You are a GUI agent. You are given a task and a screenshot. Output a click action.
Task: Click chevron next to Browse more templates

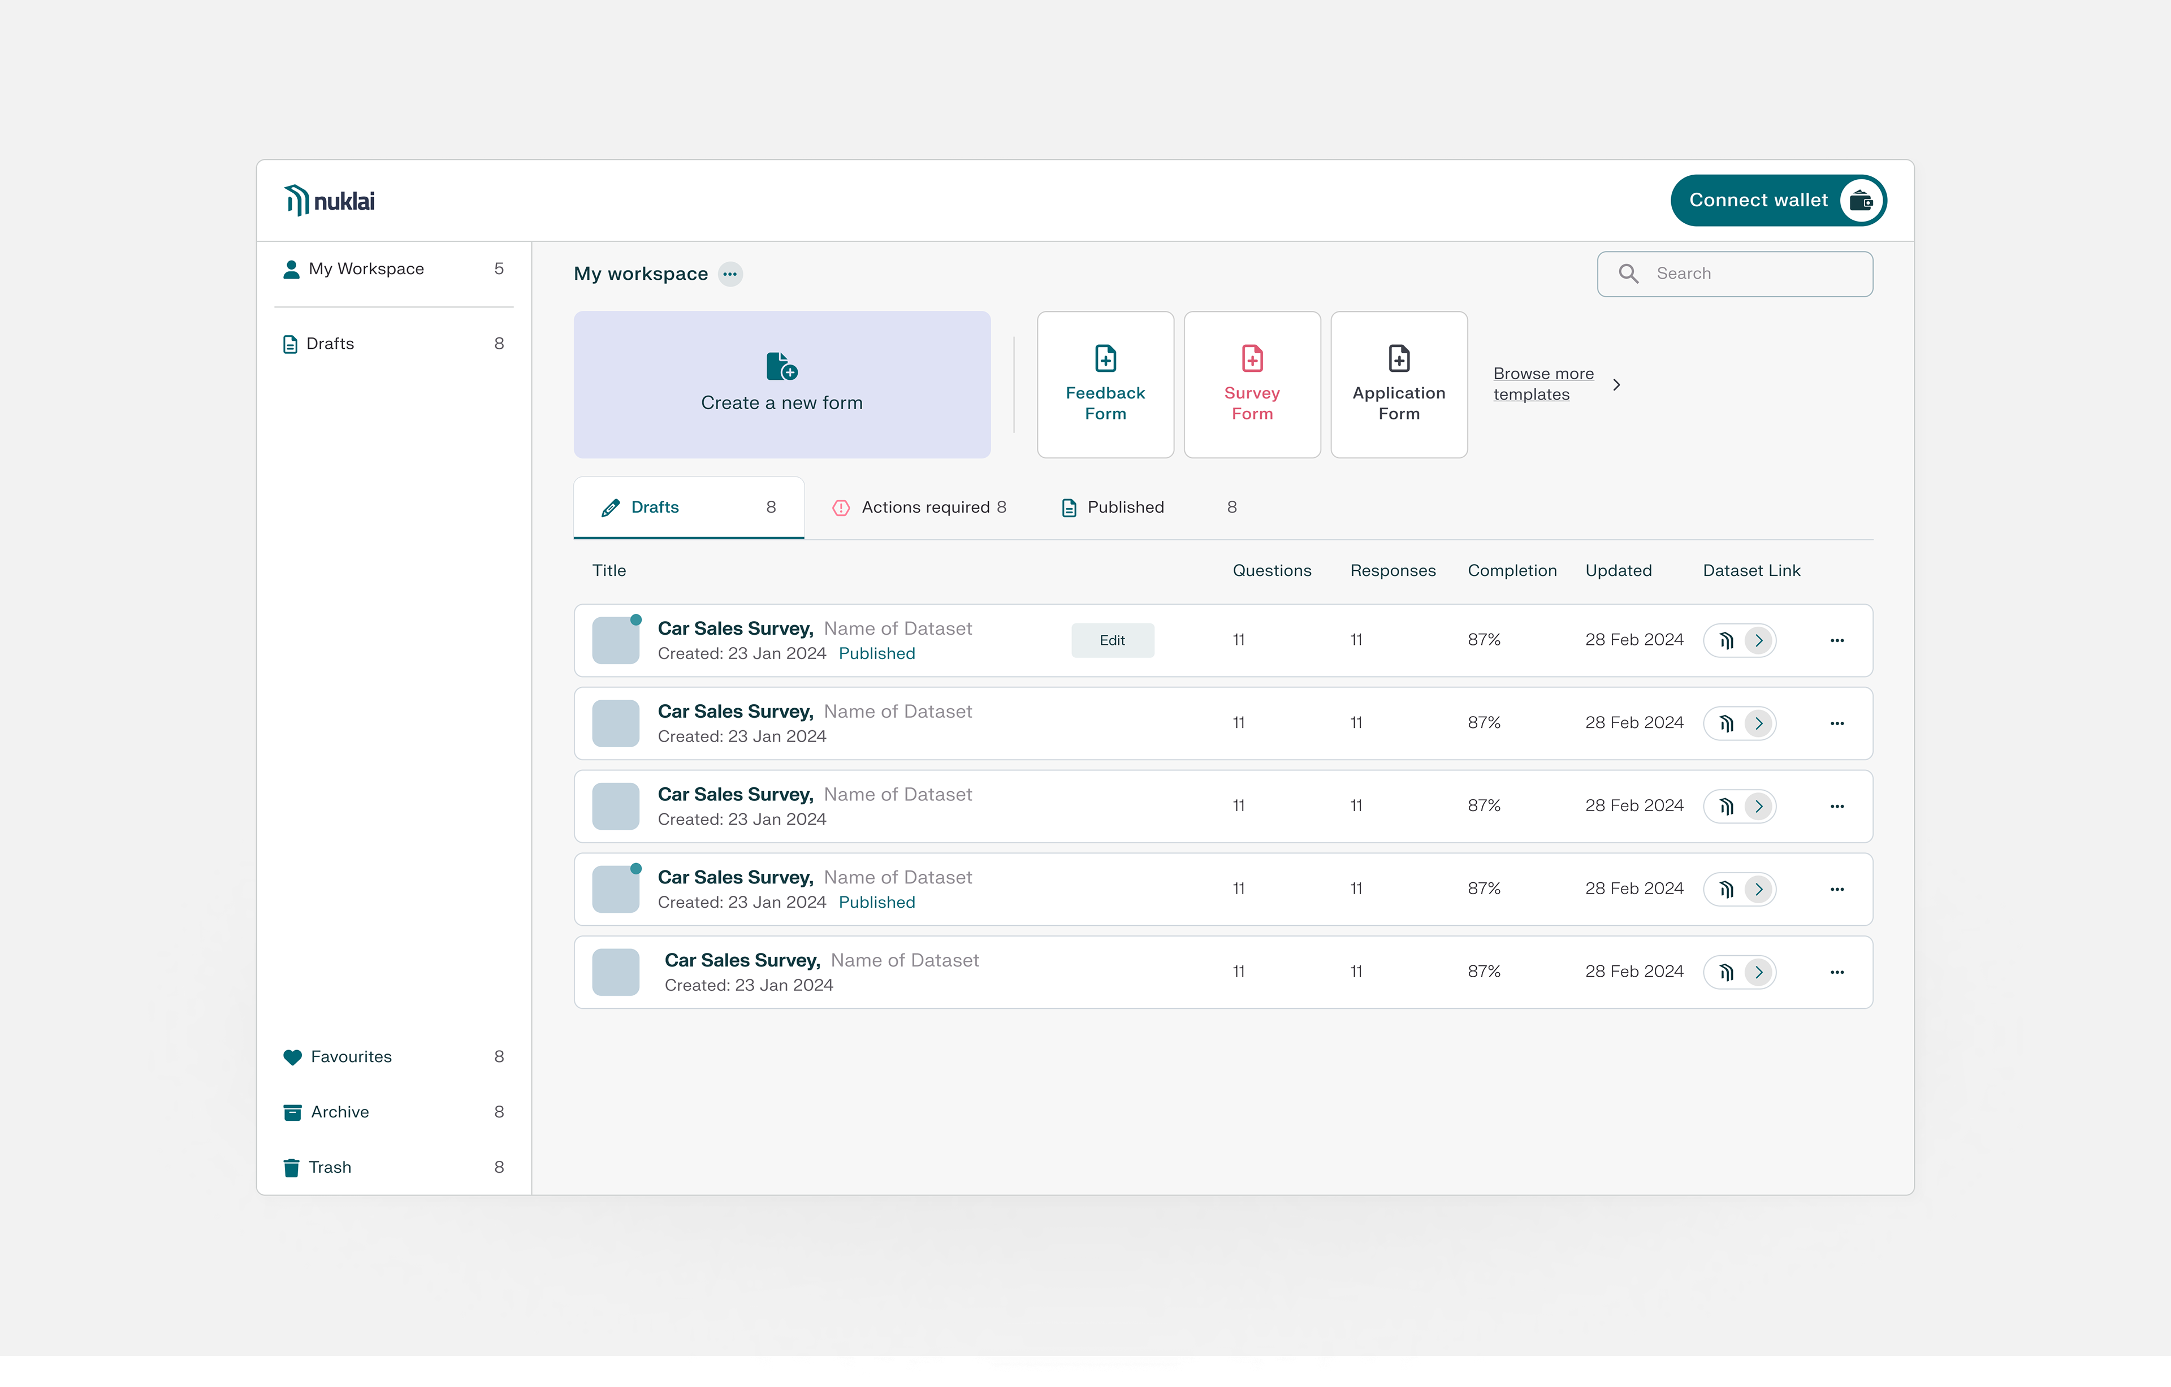tap(1618, 385)
